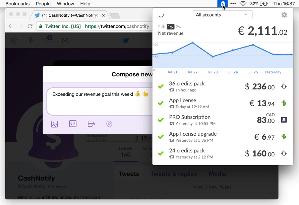299x205 pixels.
Task: Click the B account icon beside CAD 83.00
Action: coord(284,120)
